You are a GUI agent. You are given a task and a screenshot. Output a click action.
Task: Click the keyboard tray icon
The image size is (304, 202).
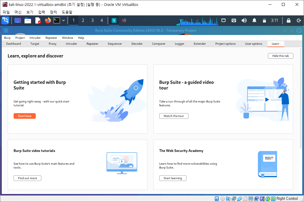click(x=234, y=20)
